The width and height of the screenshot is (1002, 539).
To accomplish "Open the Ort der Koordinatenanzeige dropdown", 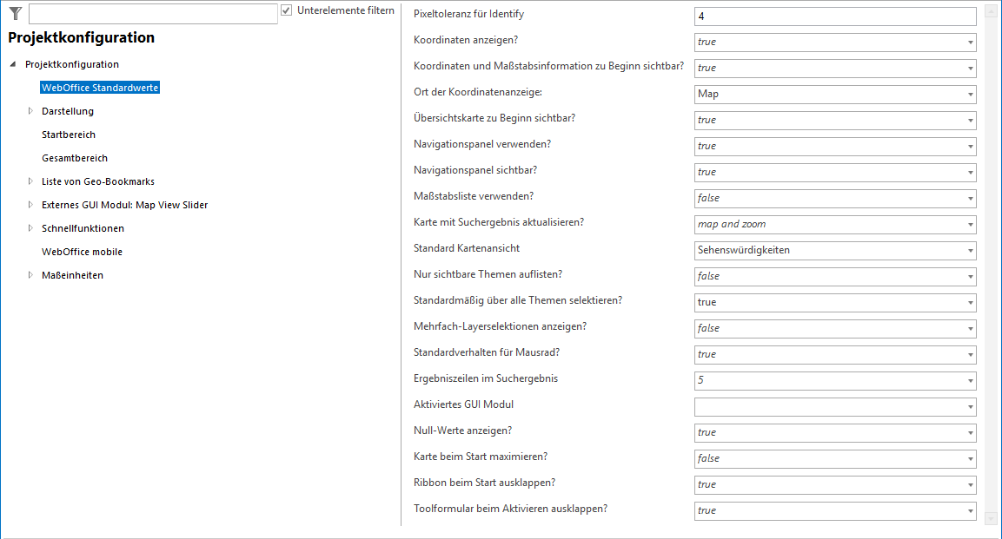I will pyautogui.click(x=970, y=95).
